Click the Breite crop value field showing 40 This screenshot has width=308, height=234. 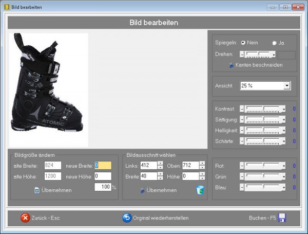click(x=149, y=176)
